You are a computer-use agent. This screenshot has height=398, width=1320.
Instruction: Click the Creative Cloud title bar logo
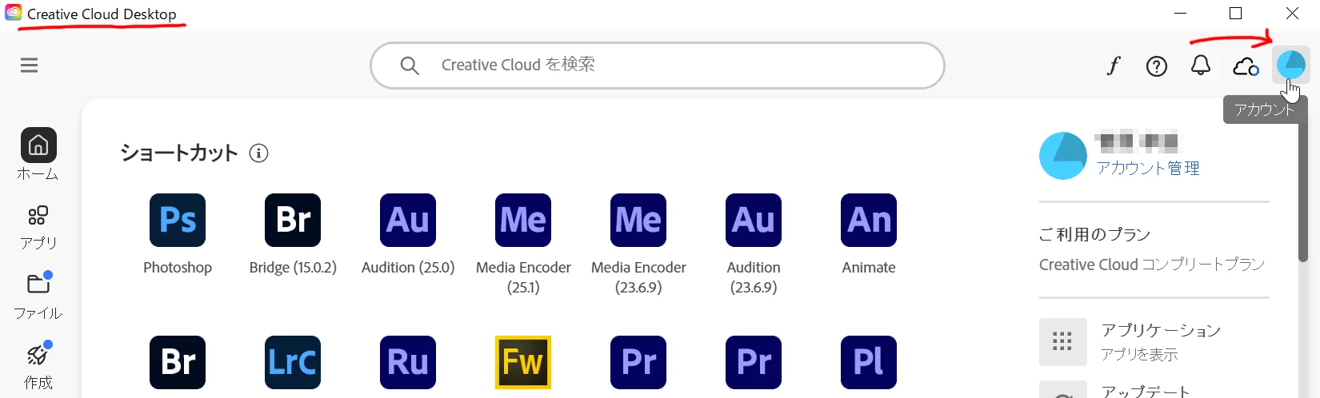(13, 13)
